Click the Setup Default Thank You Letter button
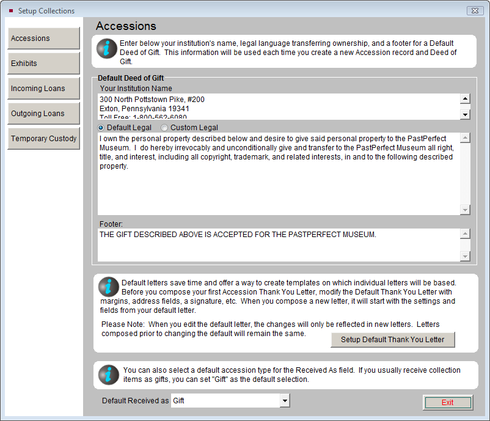The image size is (490, 421). [x=392, y=340]
